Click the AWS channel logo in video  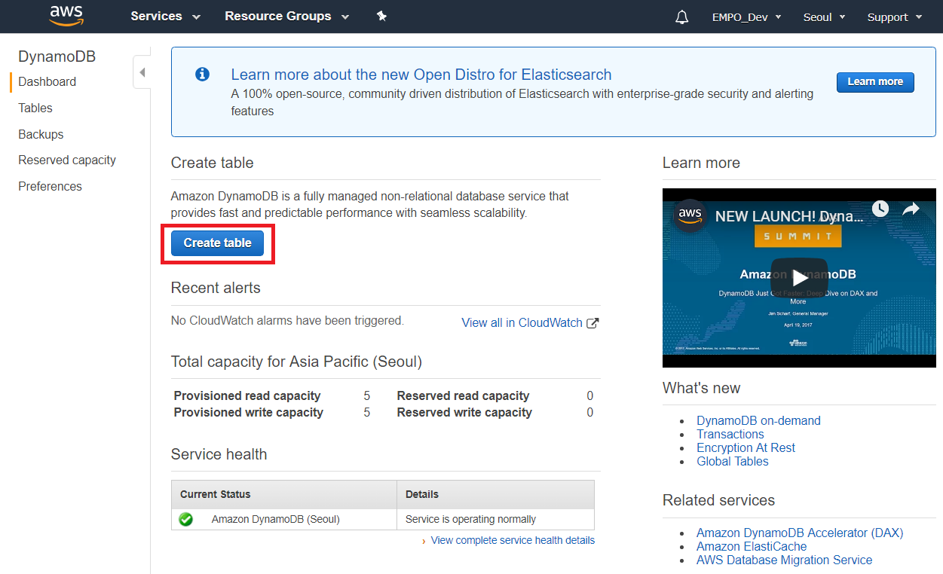click(x=689, y=215)
